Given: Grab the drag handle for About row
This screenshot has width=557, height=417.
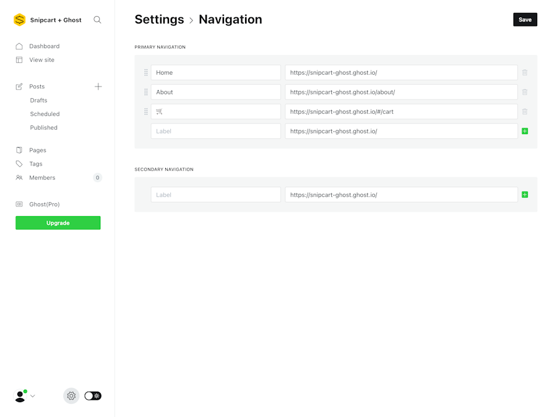Looking at the screenshot, I should click(x=146, y=92).
